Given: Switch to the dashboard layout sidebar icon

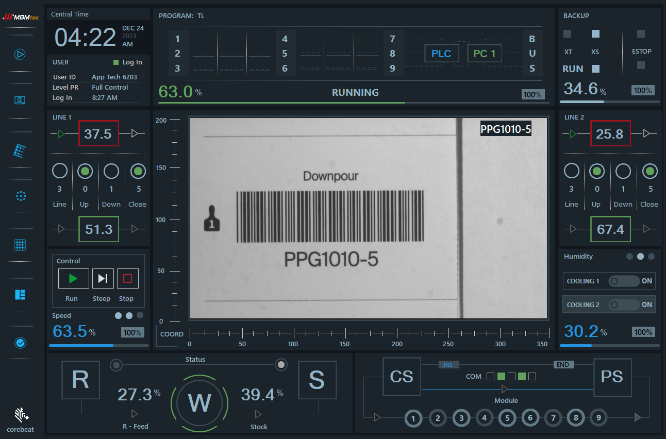Looking at the screenshot, I should click(x=20, y=295).
